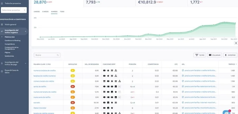Click the Expandir base de datos icon
Image resolution: width=238 pixels, height=114 pixels.
(2, 71)
